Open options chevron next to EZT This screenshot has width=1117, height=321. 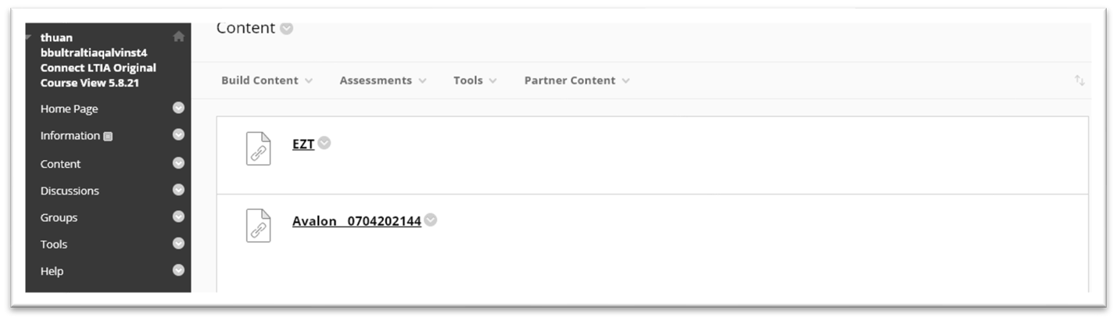324,143
